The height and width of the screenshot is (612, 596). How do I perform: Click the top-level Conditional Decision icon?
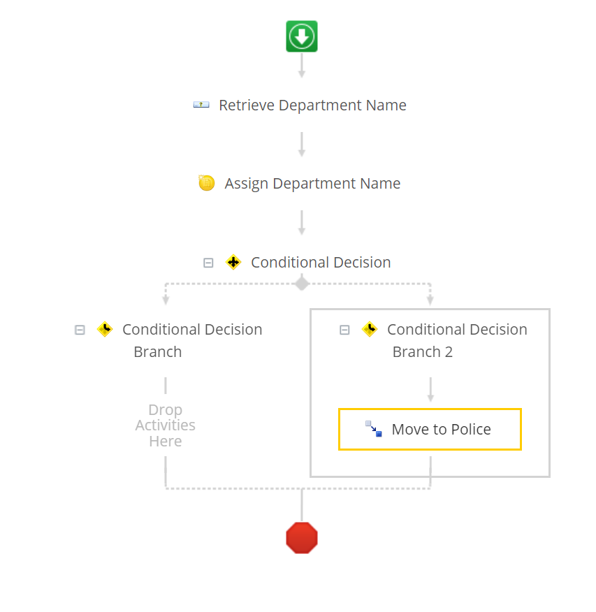click(x=233, y=262)
